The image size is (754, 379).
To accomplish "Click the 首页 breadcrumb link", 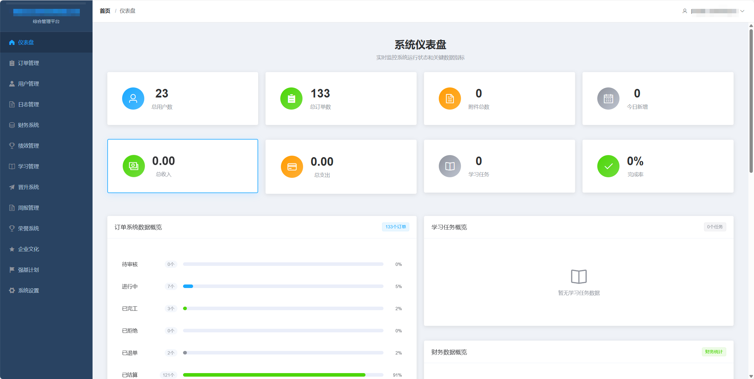I will click(105, 11).
